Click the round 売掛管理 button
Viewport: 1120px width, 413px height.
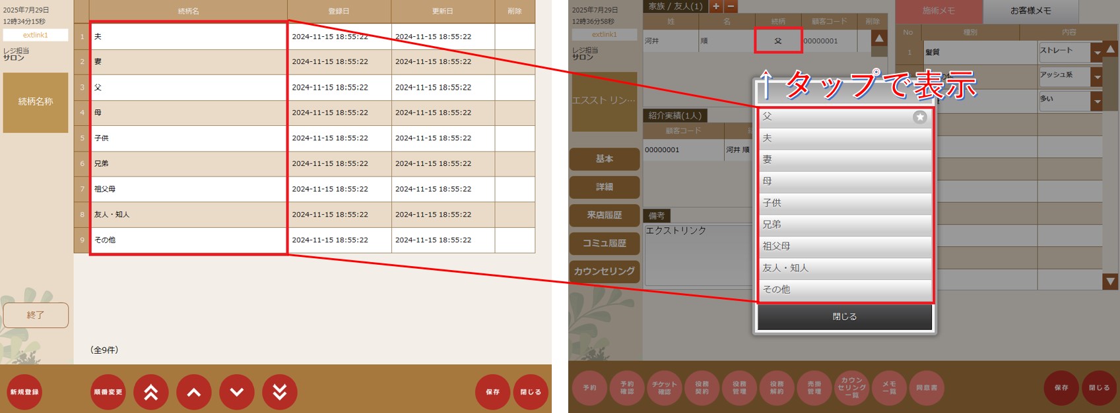(x=814, y=388)
